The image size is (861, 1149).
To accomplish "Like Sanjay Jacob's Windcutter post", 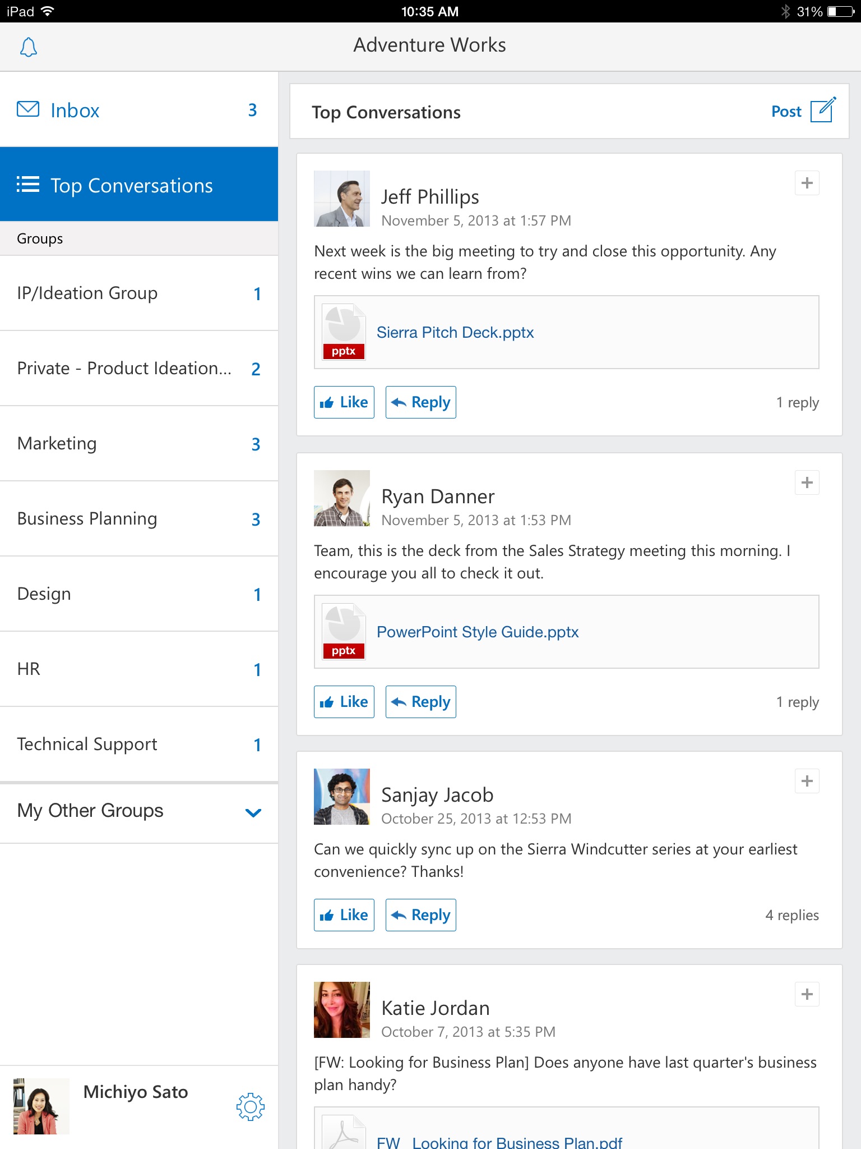I will click(344, 915).
